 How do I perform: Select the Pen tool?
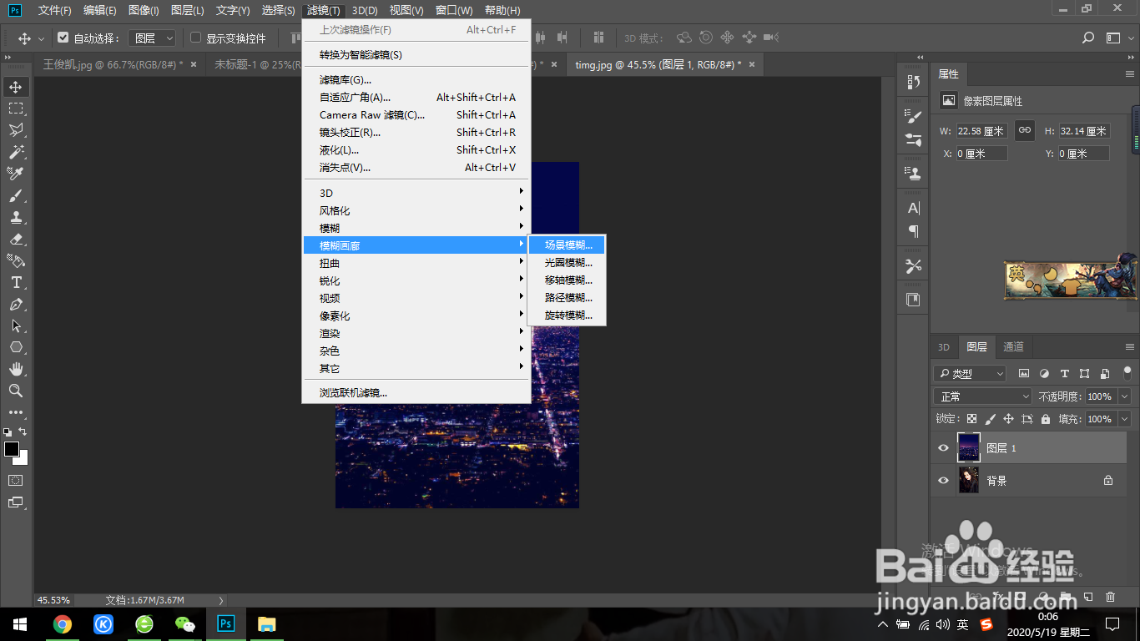[16, 304]
